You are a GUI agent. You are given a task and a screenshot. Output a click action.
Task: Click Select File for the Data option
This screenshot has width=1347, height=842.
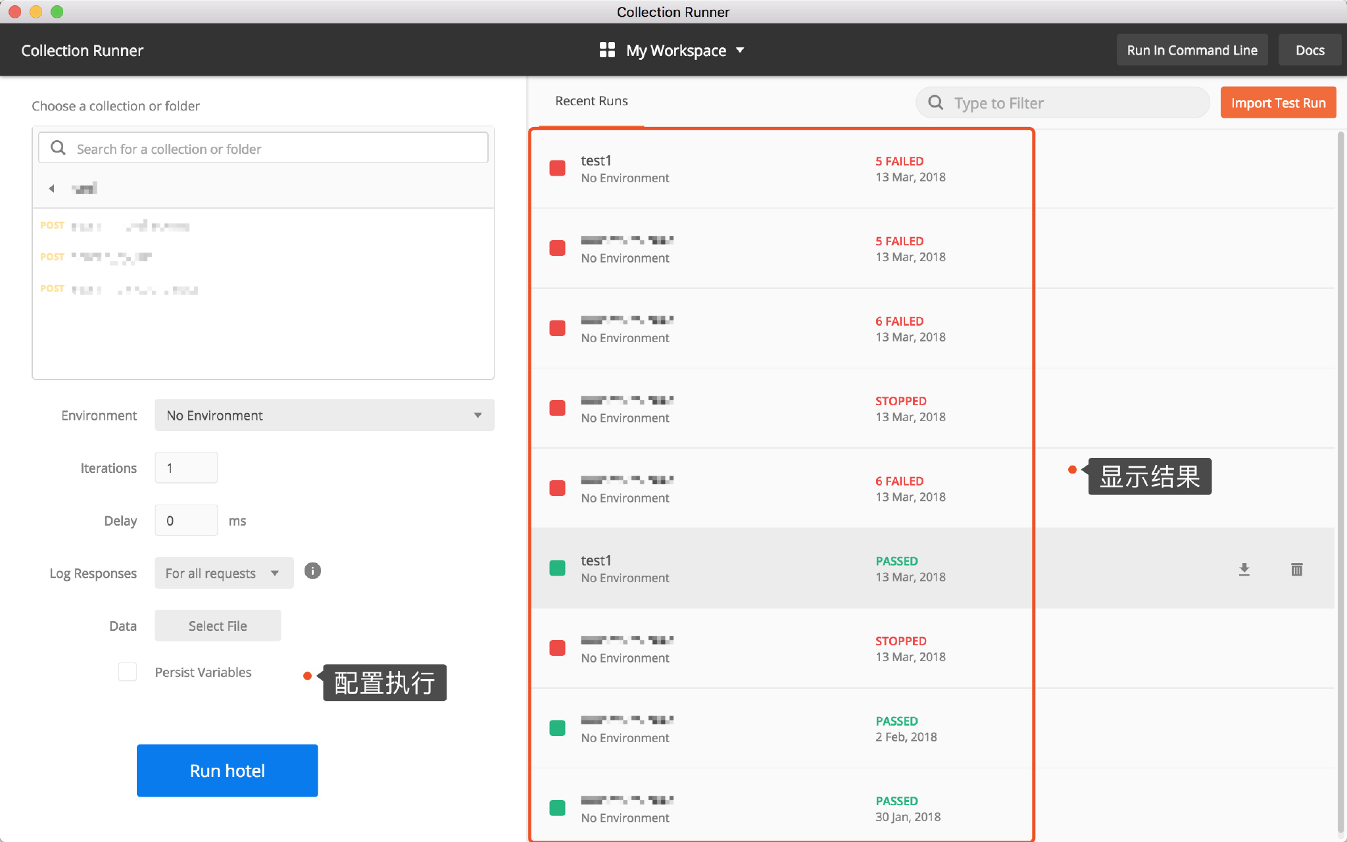click(x=218, y=626)
